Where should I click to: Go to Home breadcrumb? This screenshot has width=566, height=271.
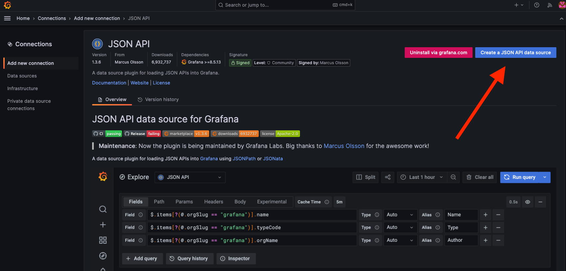point(23,18)
